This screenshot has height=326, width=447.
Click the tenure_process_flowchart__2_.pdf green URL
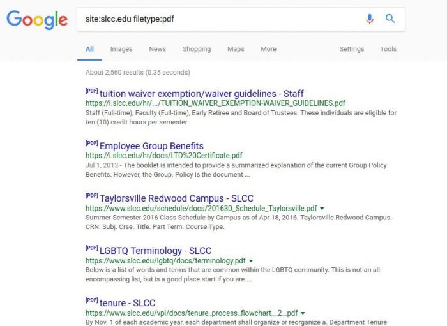click(x=192, y=313)
